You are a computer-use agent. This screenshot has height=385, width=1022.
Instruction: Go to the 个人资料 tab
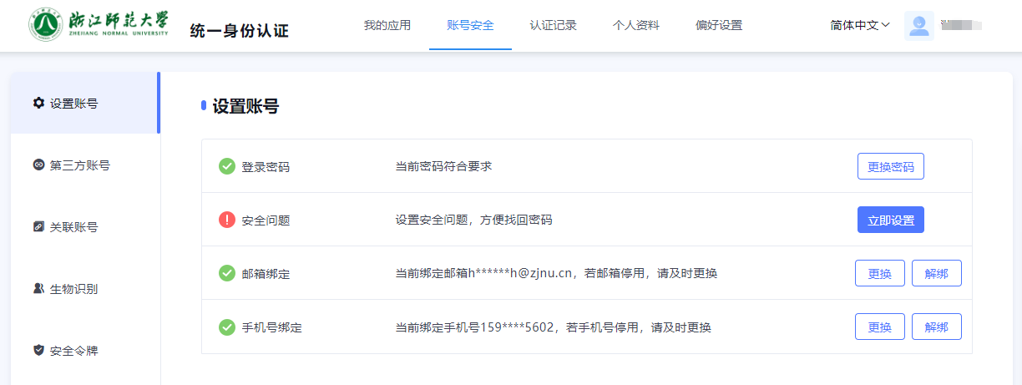(635, 26)
